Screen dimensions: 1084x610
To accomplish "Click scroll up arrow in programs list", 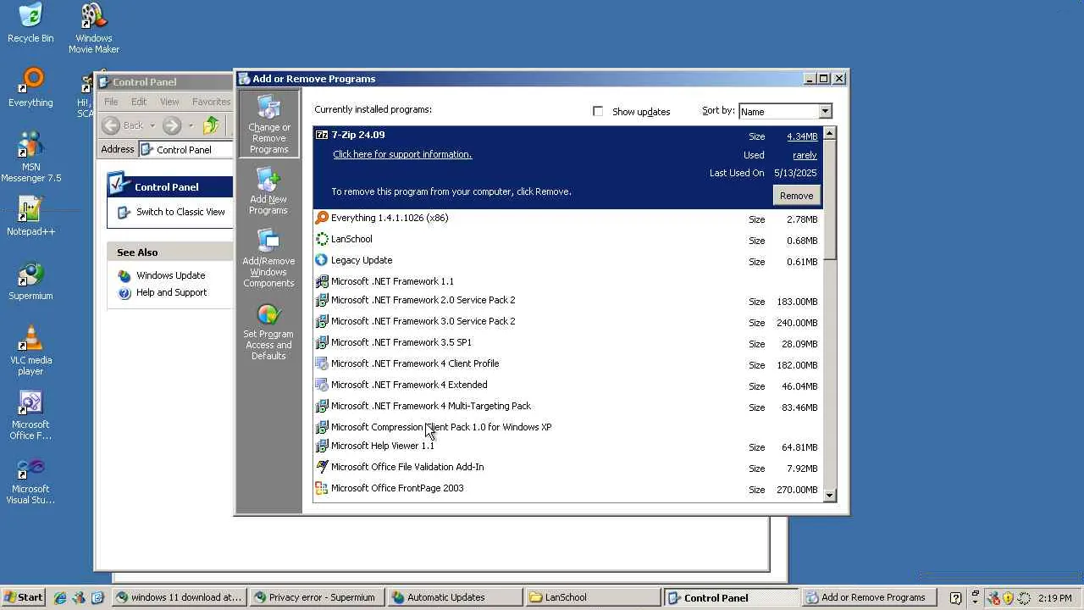I will coord(829,133).
